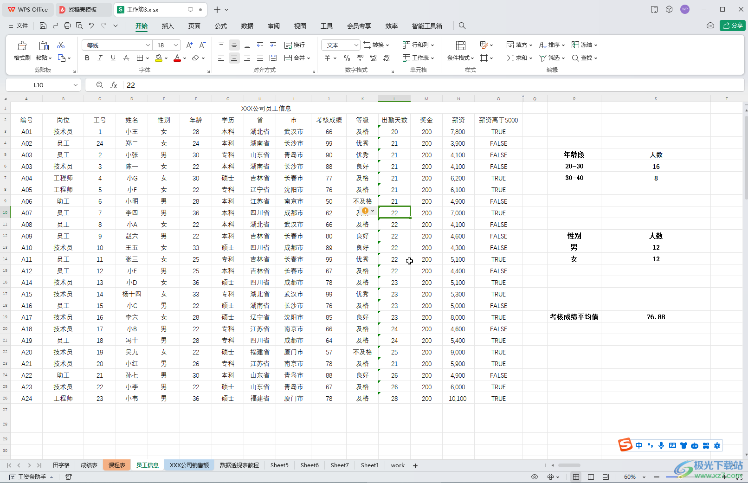Switch to the 数据 ribbon tab
Viewport: 748px width, 483px height.
[247, 26]
